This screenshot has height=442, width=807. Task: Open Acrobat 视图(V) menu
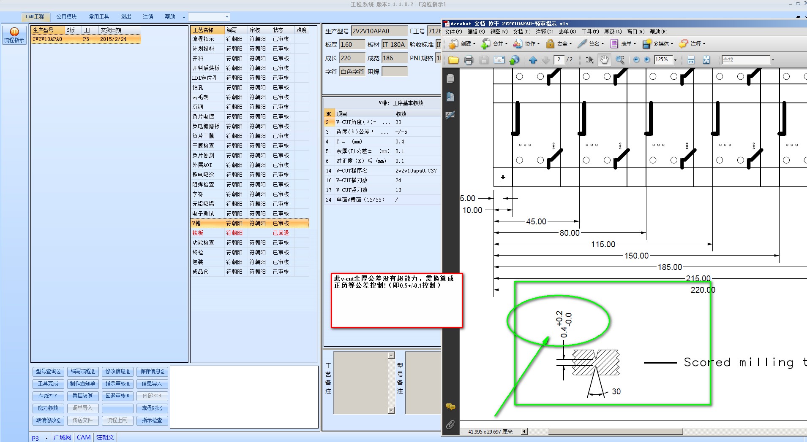[x=499, y=32]
